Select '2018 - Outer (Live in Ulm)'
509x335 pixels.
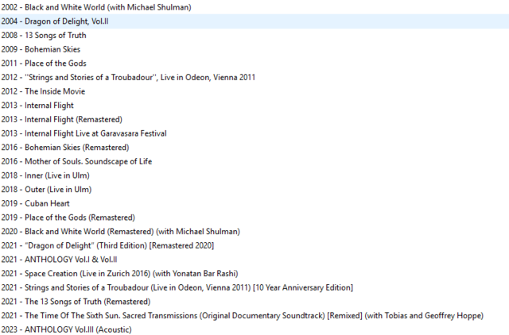pyautogui.click(x=46, y=189)
